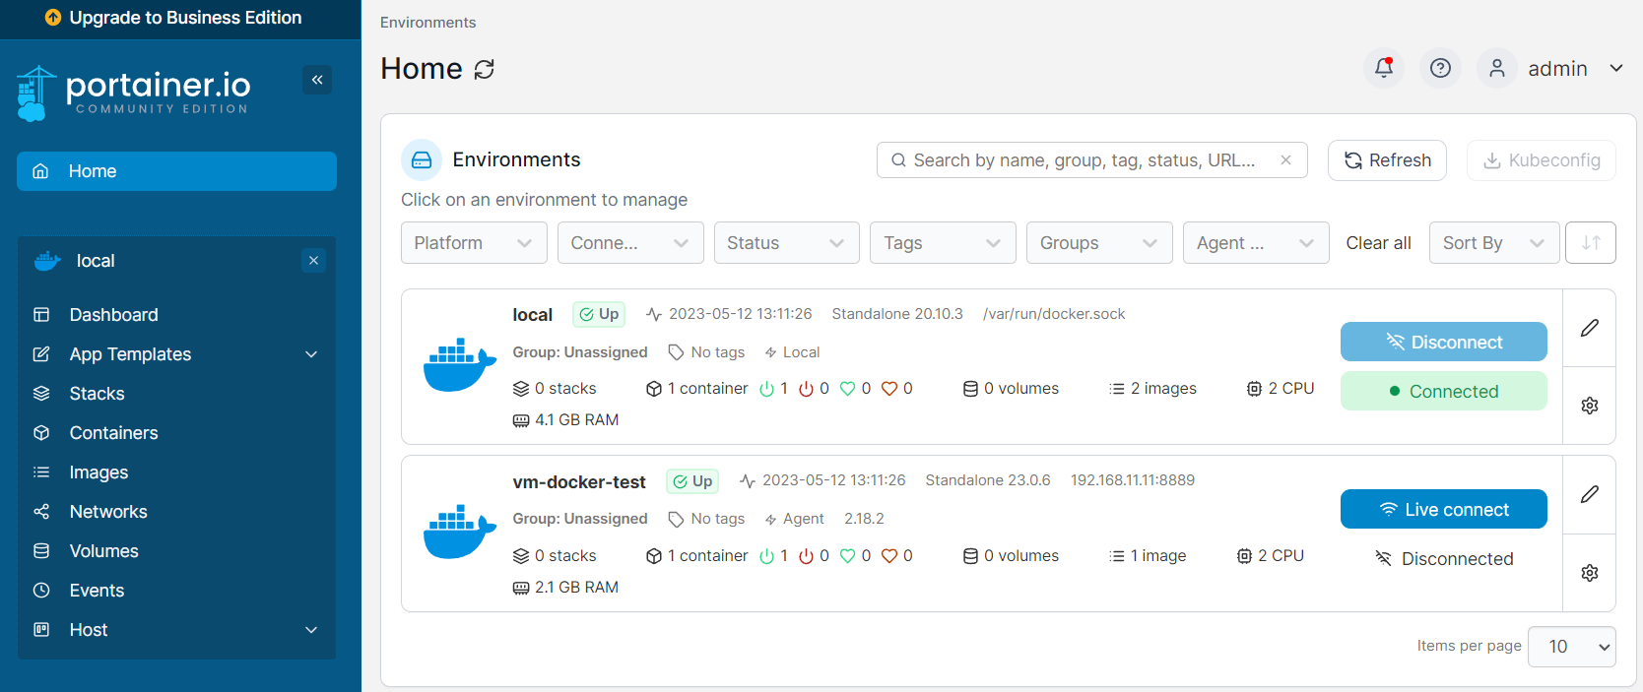Image resolution: width=1643 pixels, height=692 pixels.
Task: Open the Agent version filter dropdown
Action: tap(1256, 243)
